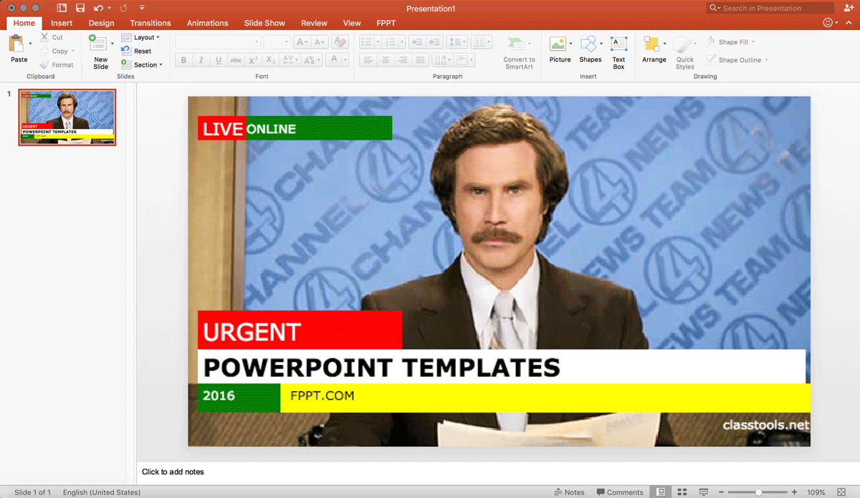
Task: Click the sidebar layout icon in title bar
Action: [x=62, y=8]
